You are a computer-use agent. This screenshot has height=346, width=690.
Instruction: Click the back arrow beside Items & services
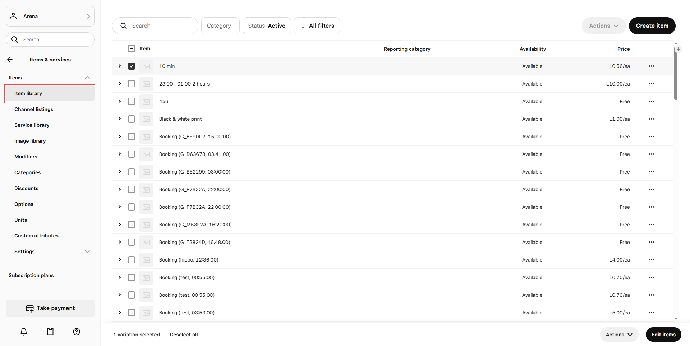tap(10, 60)
